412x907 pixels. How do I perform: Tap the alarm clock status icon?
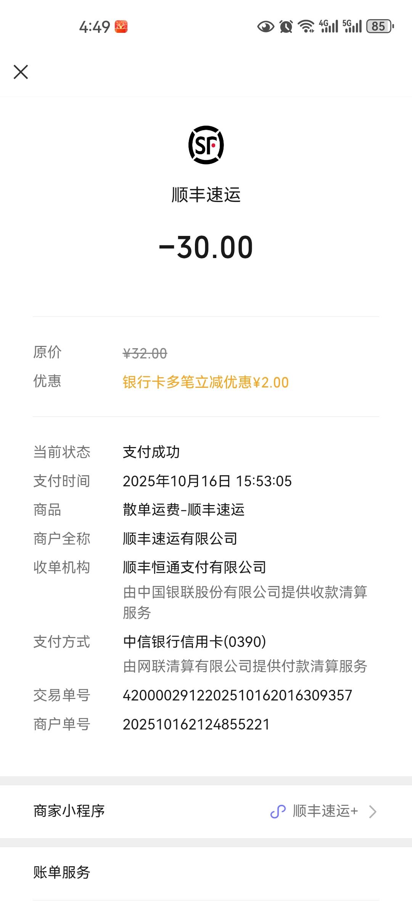coord(286,27)
